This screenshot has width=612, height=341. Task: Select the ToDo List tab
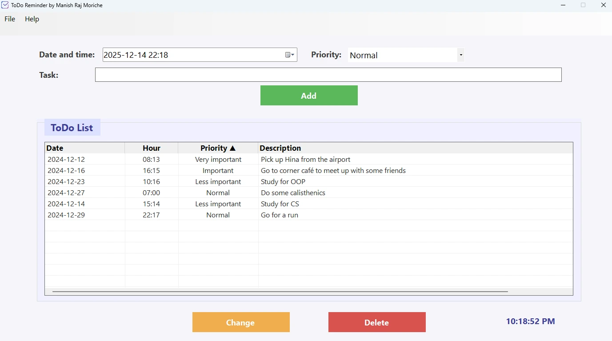(72, 127)
